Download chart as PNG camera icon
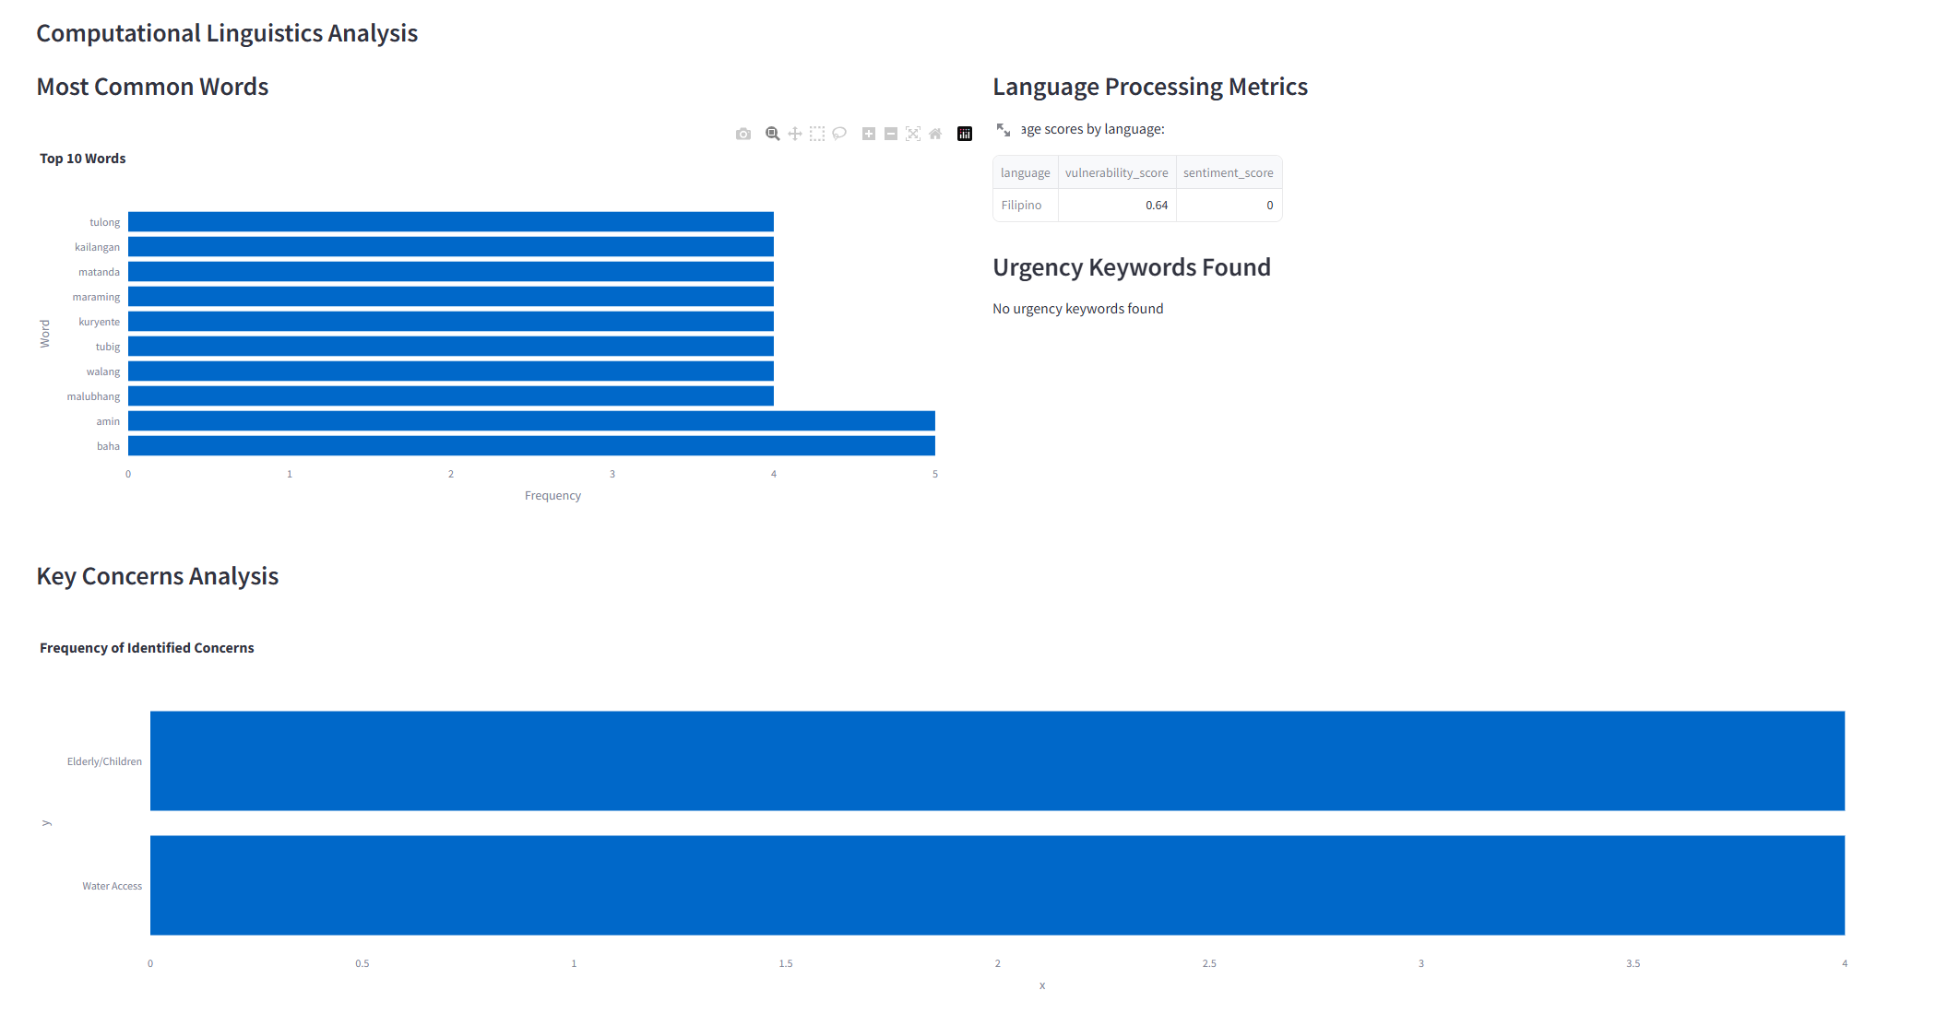The image size is (1948, 1014). click(743, 134)
